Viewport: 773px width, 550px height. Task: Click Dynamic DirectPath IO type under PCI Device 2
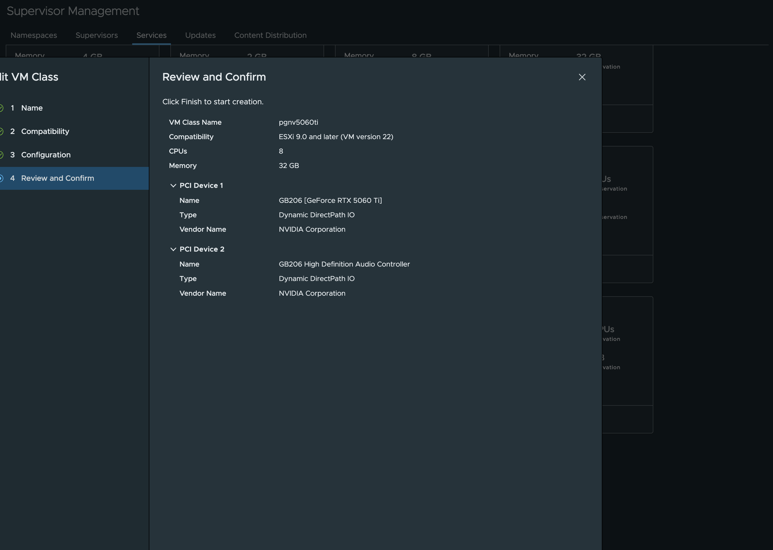[x=317, y=279]
